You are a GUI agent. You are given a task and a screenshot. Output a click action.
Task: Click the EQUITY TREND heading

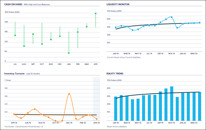pos(115,74)
